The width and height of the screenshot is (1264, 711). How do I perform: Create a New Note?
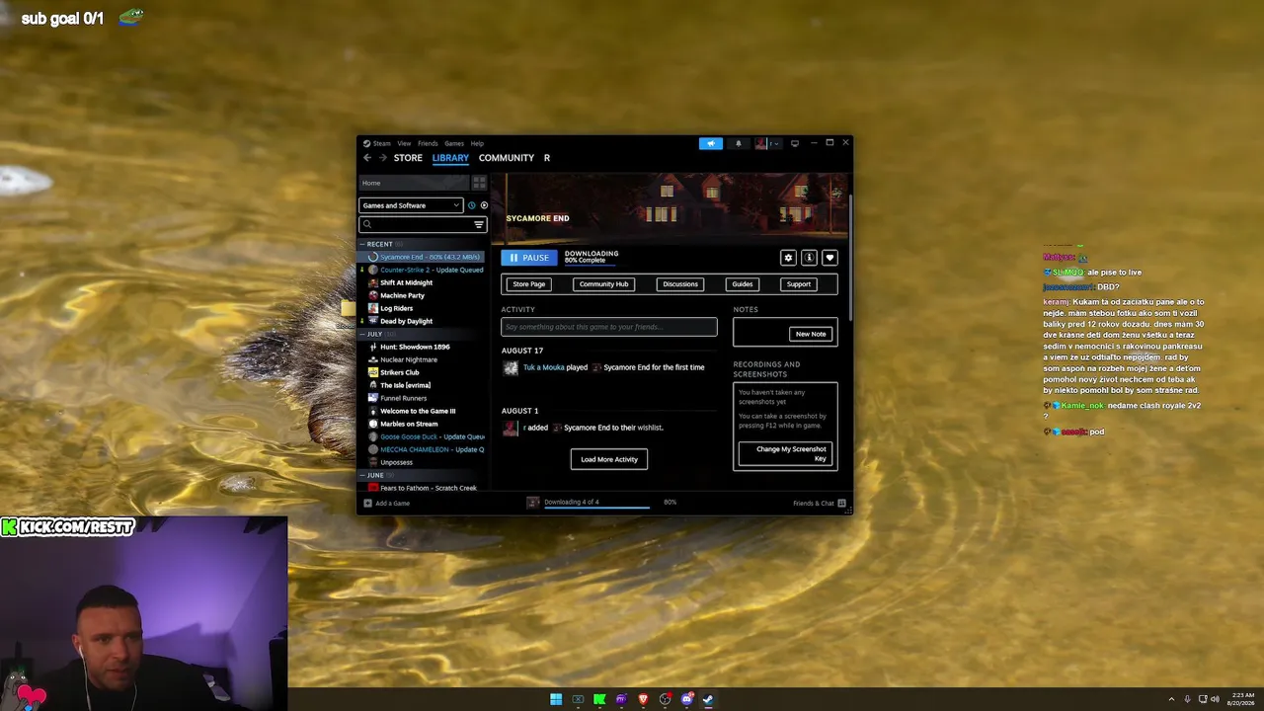click(x=811, y=334)
